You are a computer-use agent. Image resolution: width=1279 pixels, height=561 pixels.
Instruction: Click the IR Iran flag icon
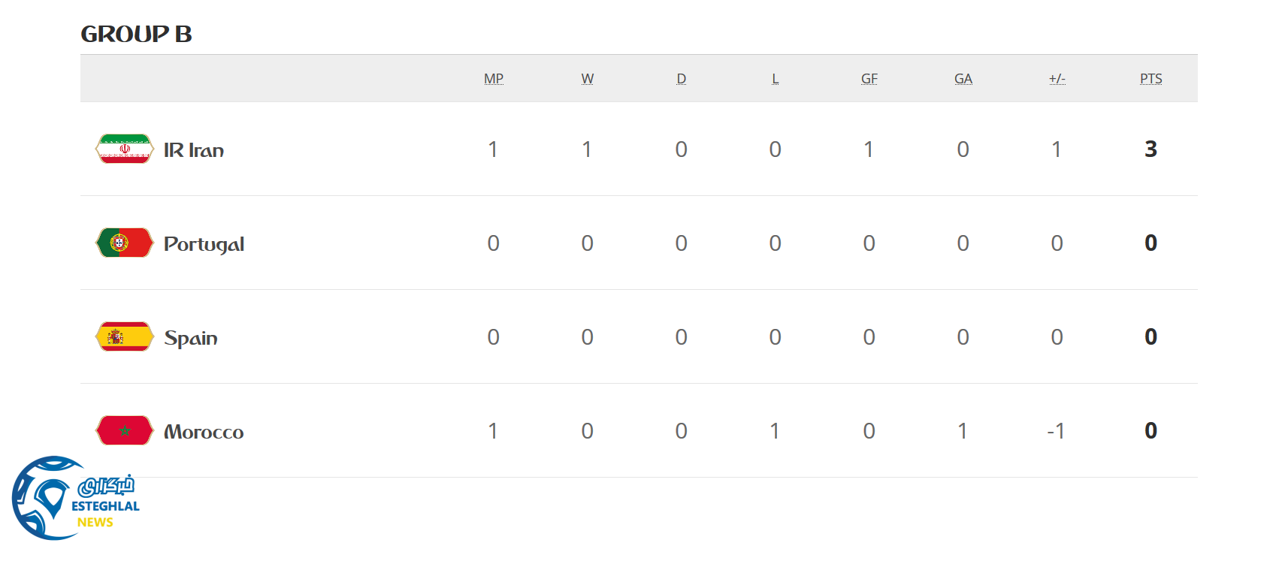(125, 149)
